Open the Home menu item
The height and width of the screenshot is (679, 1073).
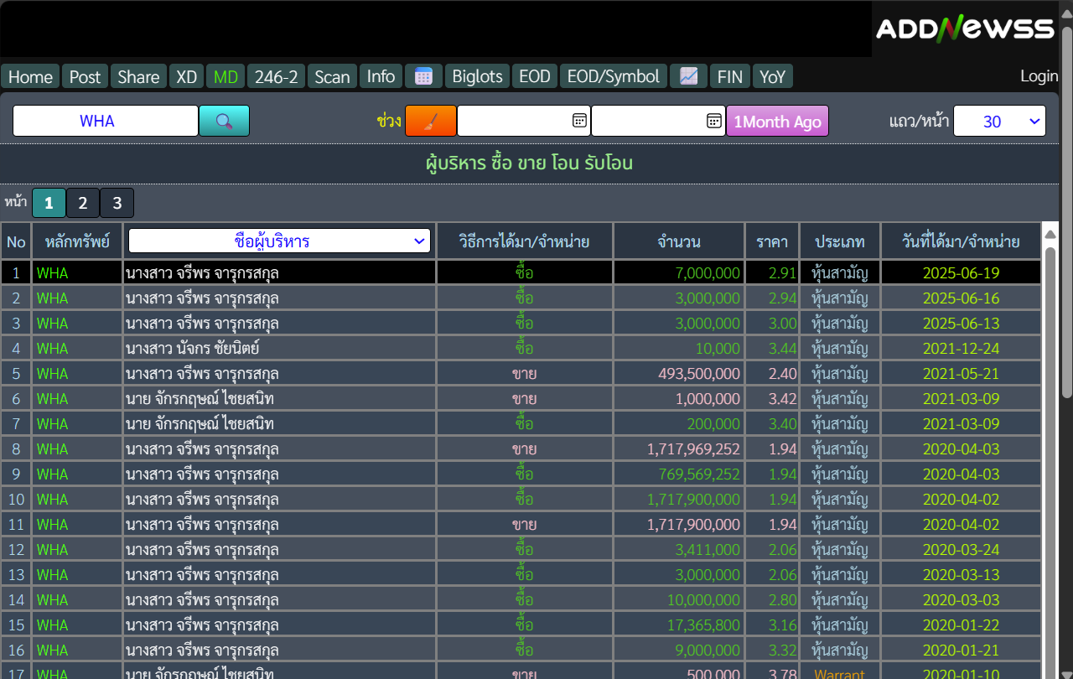[x=30, y=76]
